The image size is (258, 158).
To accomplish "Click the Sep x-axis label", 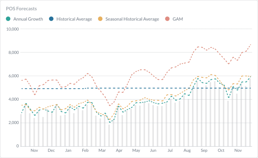I will 204,150.
